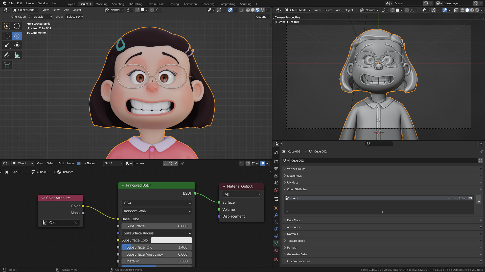Pick the Annotate pencil tool
The width and height of the screenshot is (485, 272).
7,55
